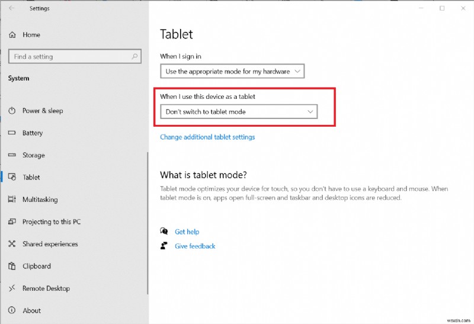
Task: Expand the 'Don't switch to tablet mode' dropdown
Action: (x=239, y=111)
